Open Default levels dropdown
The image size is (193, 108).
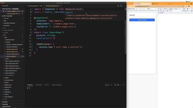click(185, 11)
